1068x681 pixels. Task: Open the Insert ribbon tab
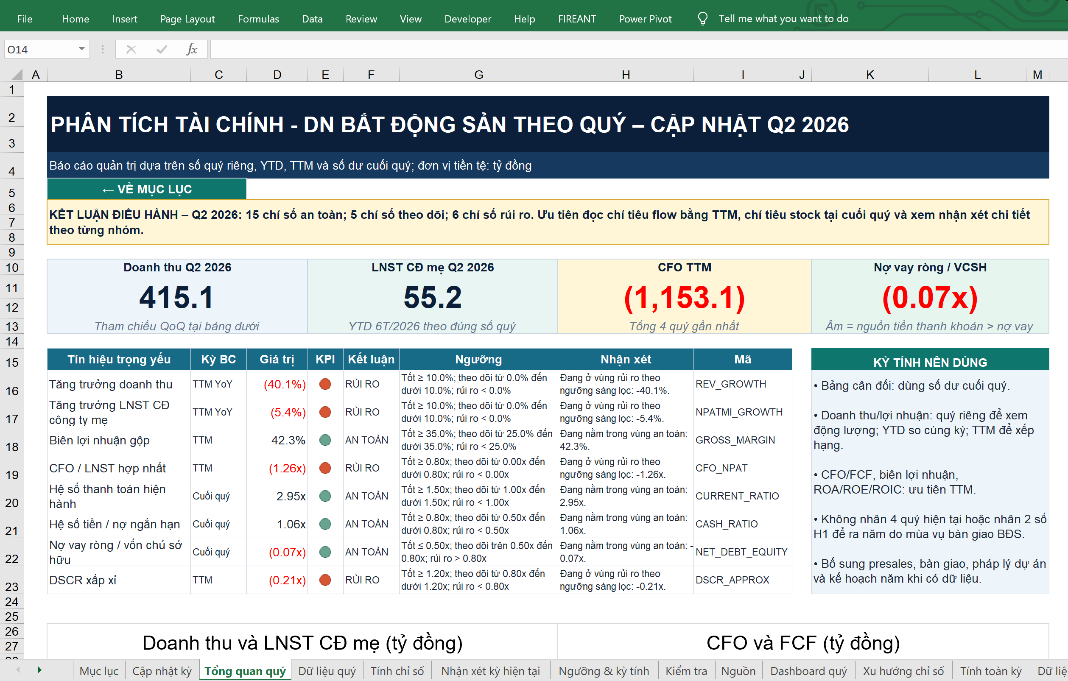click(x=125, y=19)
